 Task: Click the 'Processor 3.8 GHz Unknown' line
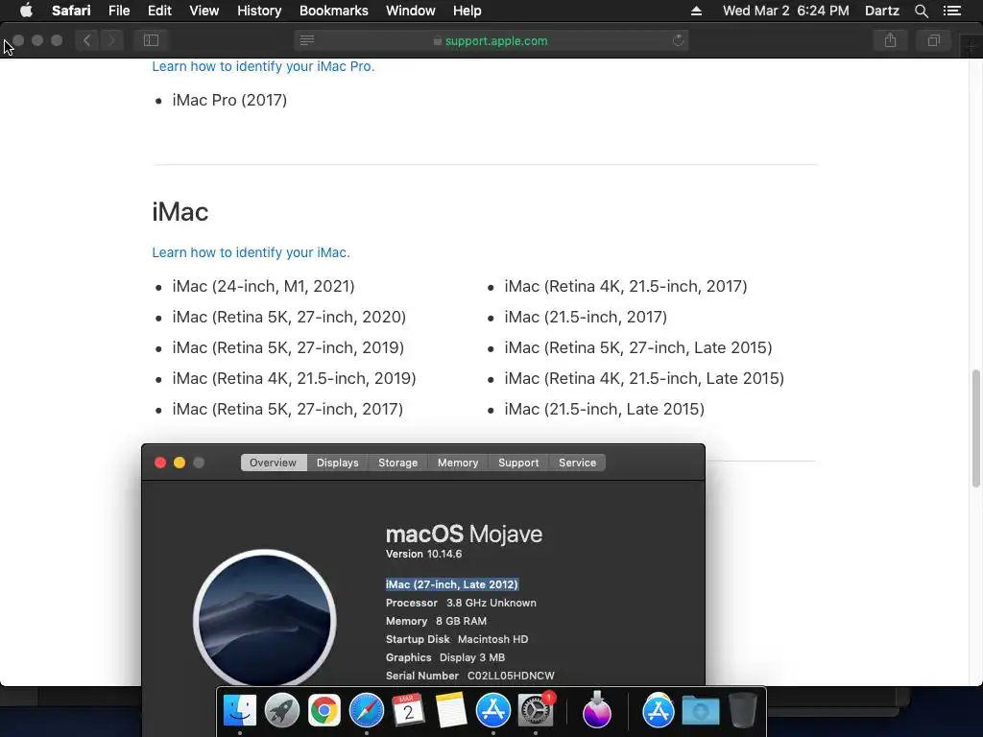(461, 603)
